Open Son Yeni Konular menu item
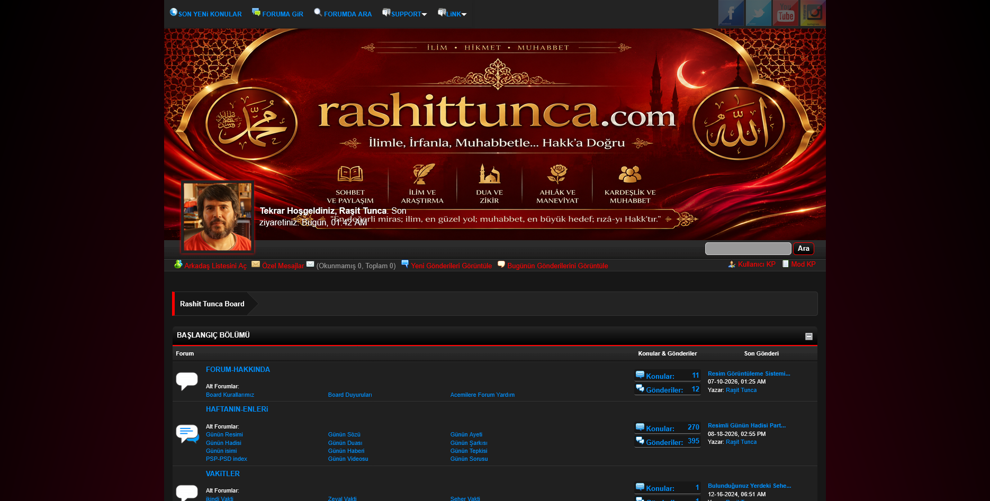The image size is (990, 501). click(x=210, y=14)
